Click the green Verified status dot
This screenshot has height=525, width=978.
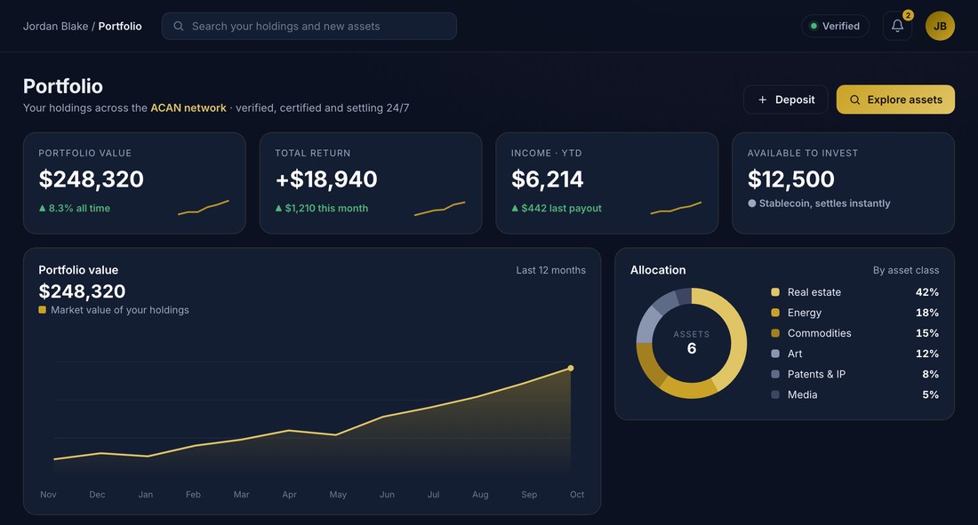pyautogui.click(x=814, y=26)
